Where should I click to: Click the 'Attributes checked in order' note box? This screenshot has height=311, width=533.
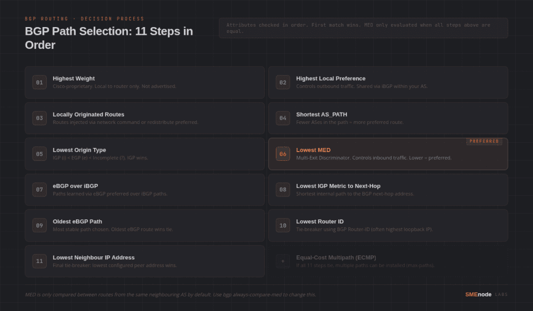(363, 28)
